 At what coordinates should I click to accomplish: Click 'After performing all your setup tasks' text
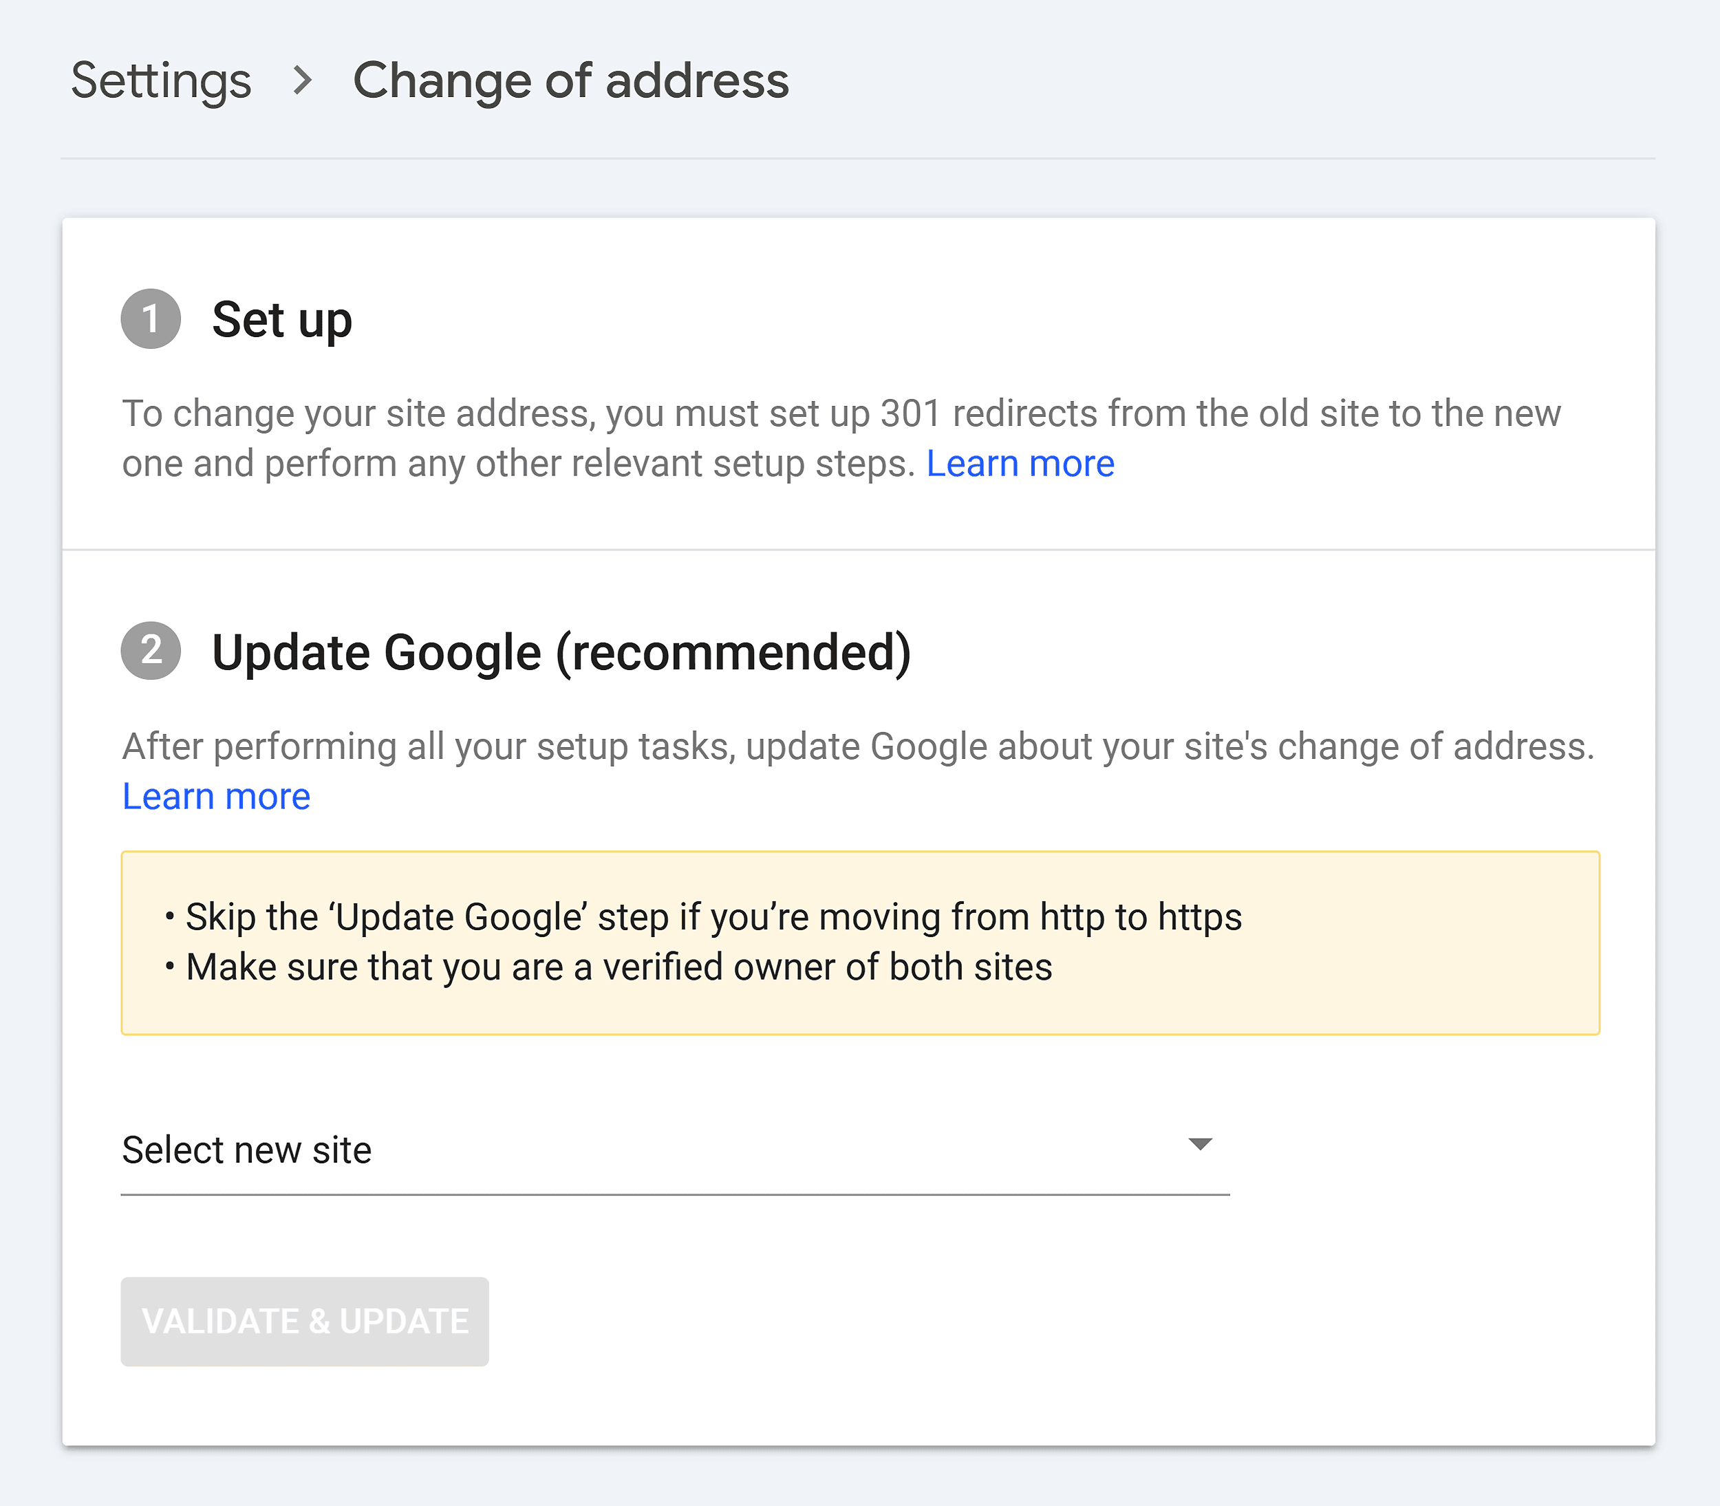point(858,746)
